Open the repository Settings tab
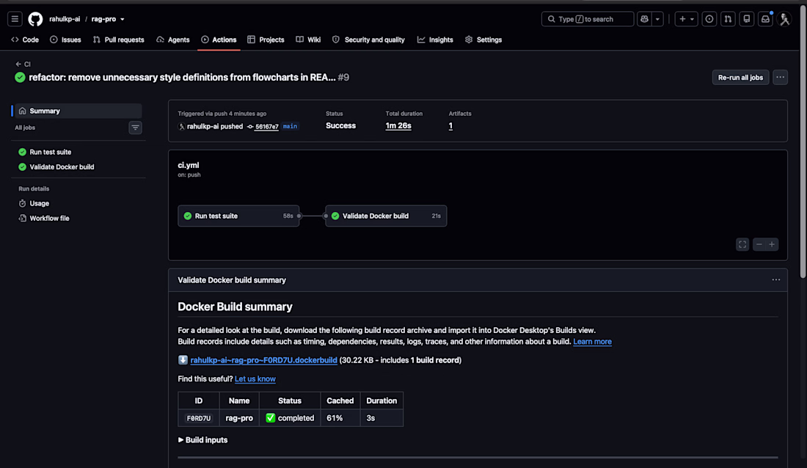807x468 pixels. tap(483, 40)
